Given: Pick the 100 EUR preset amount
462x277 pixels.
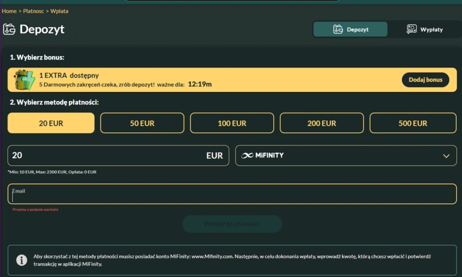Looking at the screenshot, I should (x=232, y=123).
